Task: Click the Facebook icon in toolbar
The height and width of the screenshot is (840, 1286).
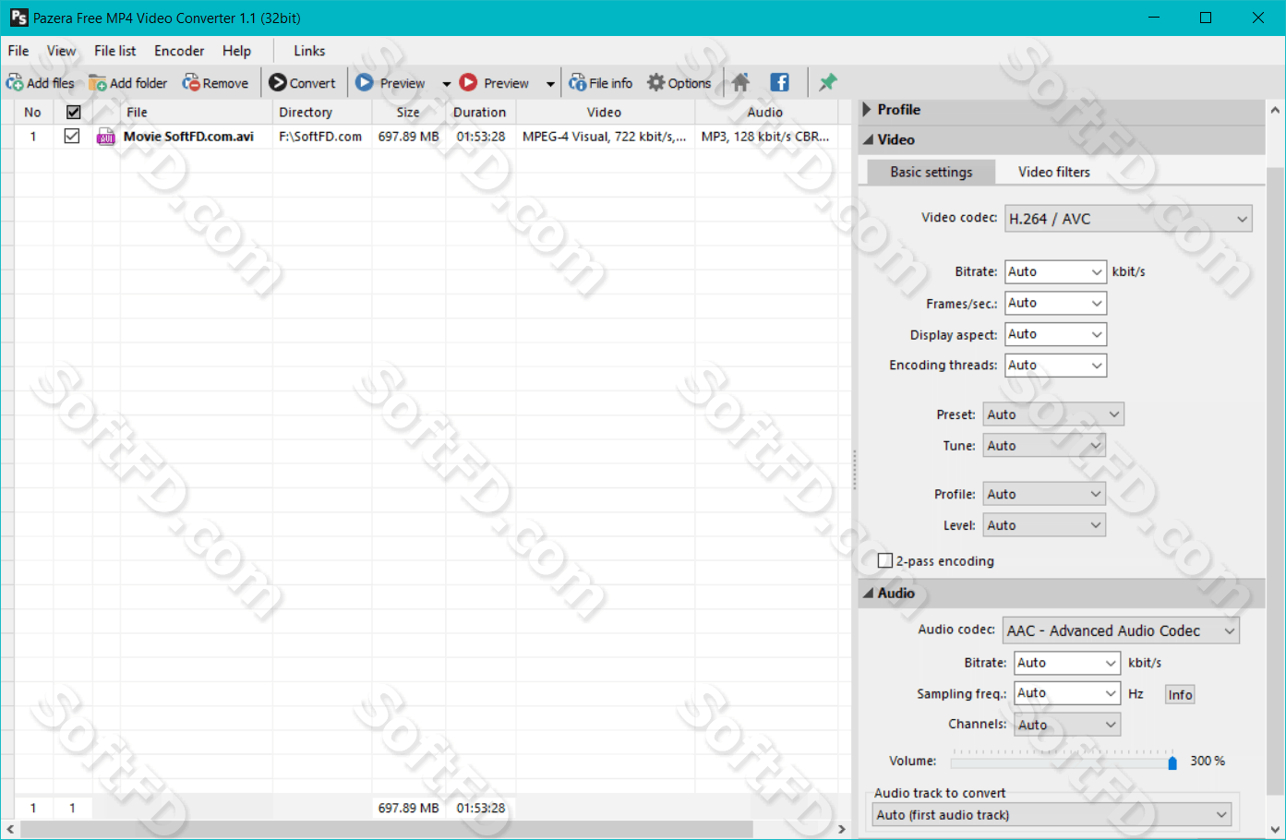Action: click(779, 82)
